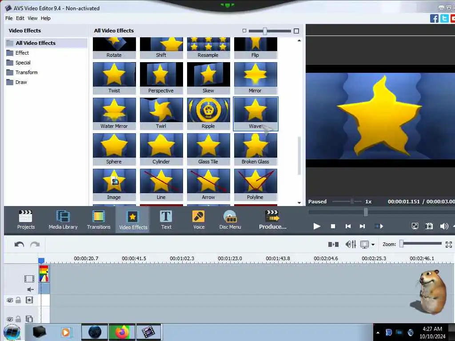Select the Twist effect thumbnail
This screenshot has width=455, height=341.
click(x=114, y=78)
